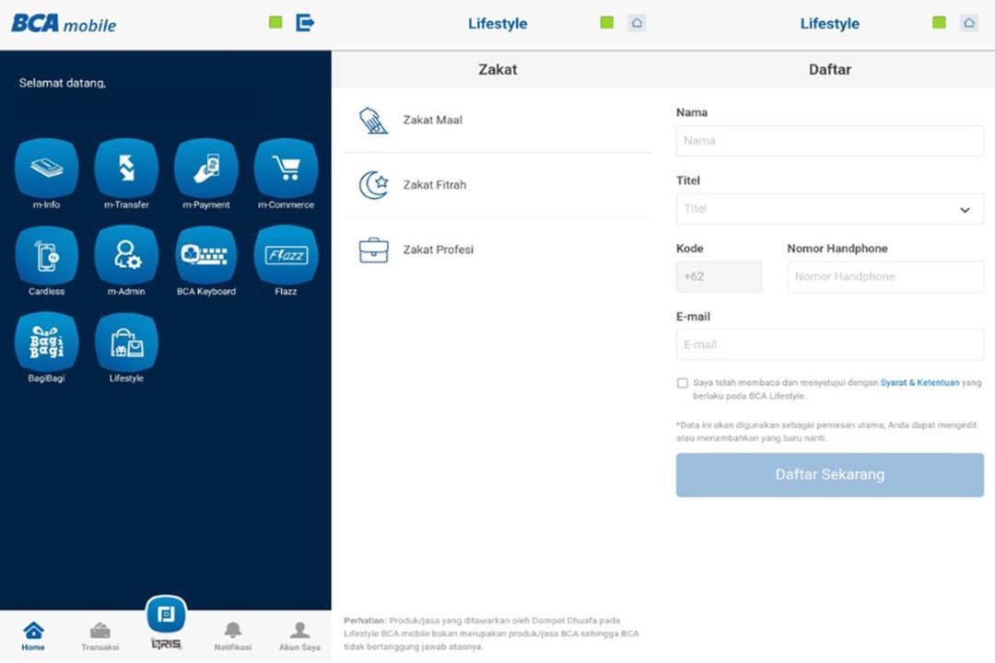Screen dimensions: 995x663
Task: Click the E-mail input field
Action: pyautogui.click(x=830, y=344)
